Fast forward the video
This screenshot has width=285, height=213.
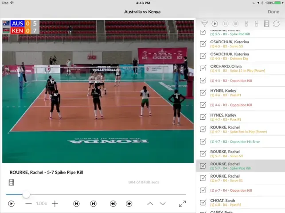coord(129,204)
